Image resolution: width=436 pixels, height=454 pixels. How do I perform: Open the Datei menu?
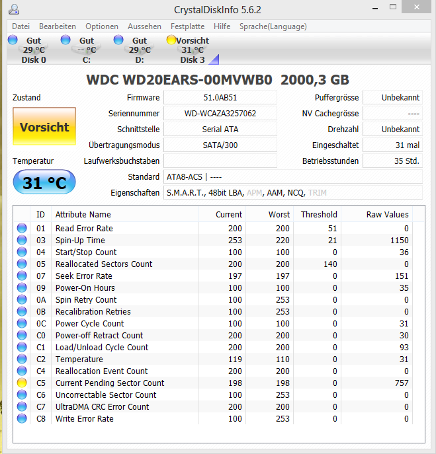coord(21,26)
